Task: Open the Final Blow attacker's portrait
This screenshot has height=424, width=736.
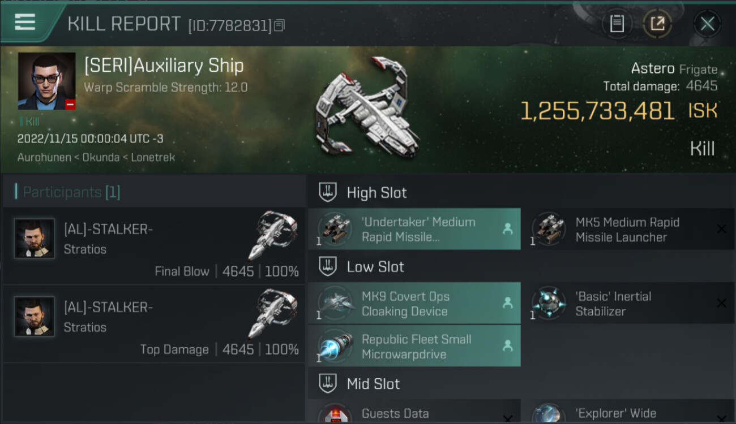Action: point(35,239)
